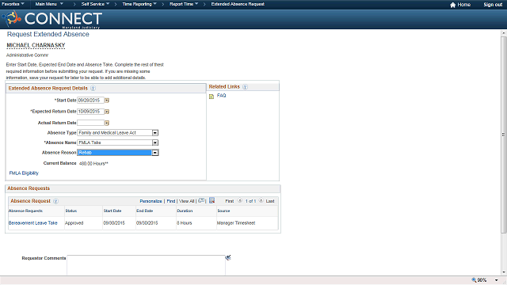The height and width of the screenshot is (285, 507).
Task: Click the Manager Timesheet source cell
Action: [x=236, y=223]
